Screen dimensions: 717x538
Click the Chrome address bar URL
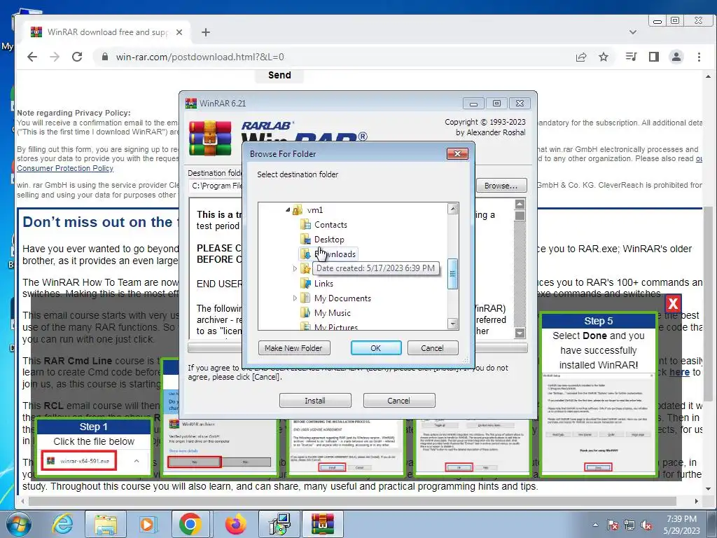(200, 57)
